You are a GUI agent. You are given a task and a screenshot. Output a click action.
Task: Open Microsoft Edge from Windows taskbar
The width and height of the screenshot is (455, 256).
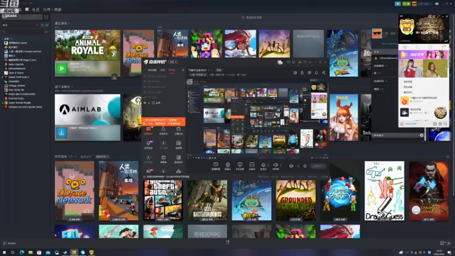point(22,253)
